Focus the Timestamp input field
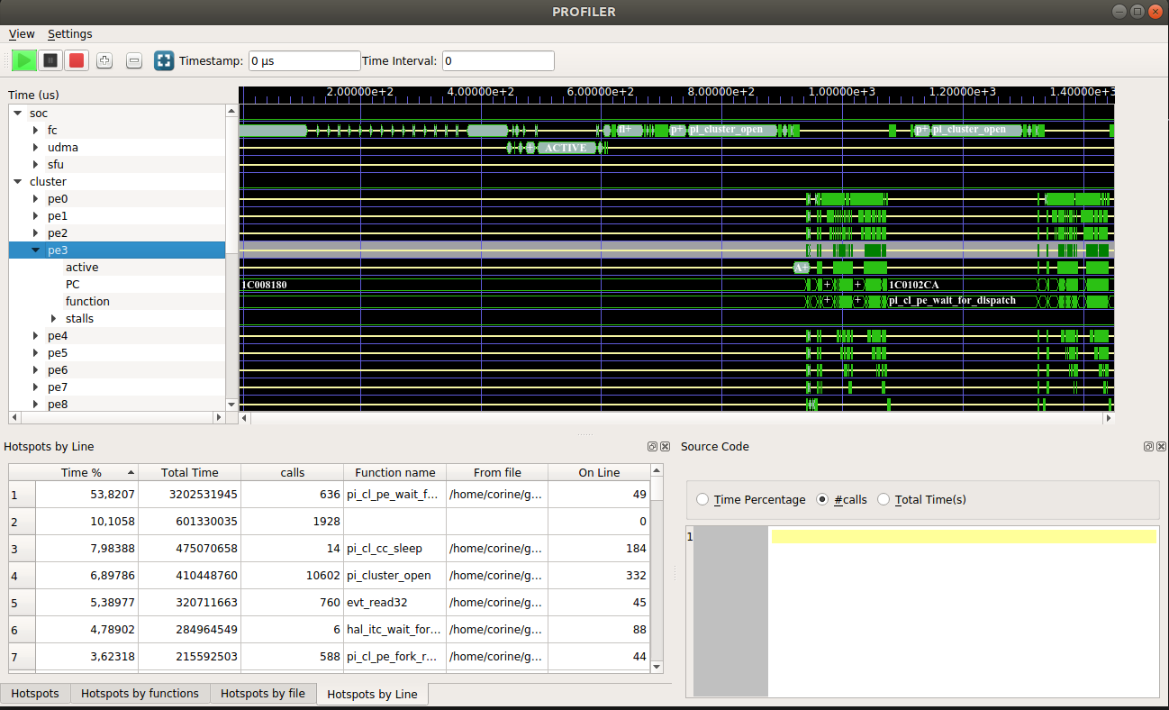Viewport: 1169px width, 710px height. 304,61
